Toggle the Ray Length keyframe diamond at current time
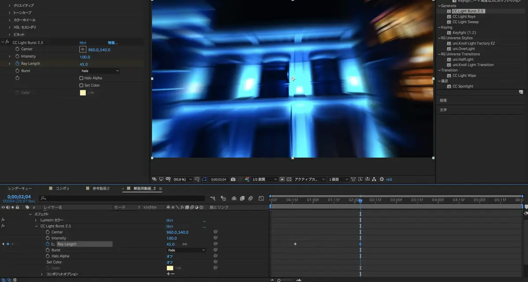 (7, 244)
